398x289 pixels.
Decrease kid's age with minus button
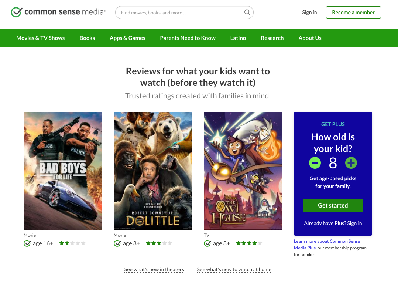click(315, 163)
